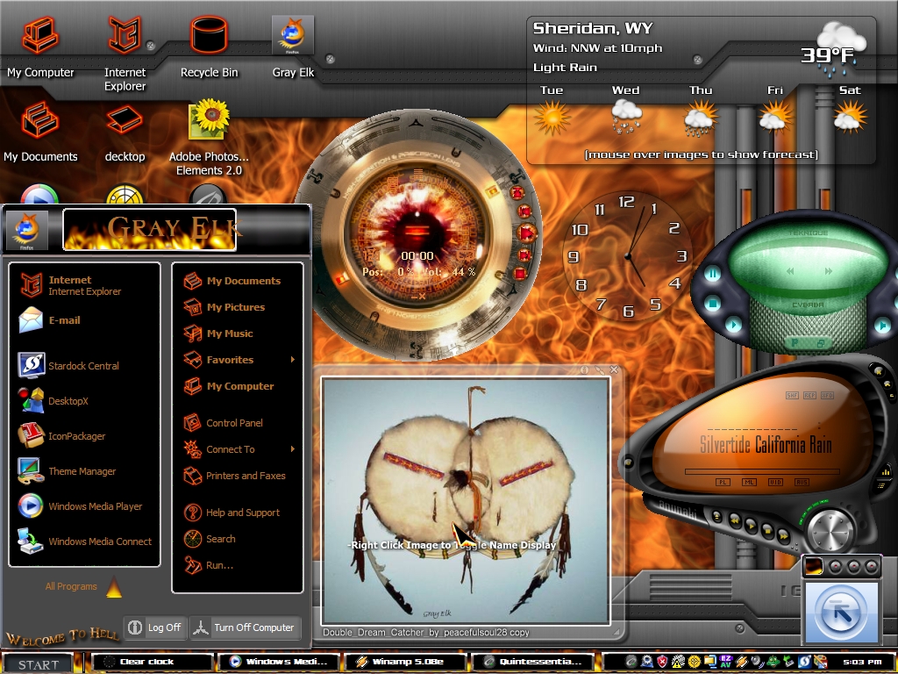Toggle the REP repeat indicator in Winamp

[x=809, y=396]
